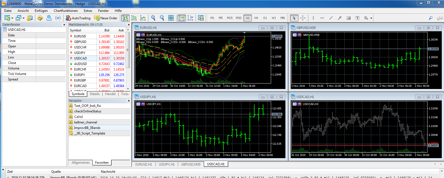Click the search magnifier icon at right

coord(430,18)
